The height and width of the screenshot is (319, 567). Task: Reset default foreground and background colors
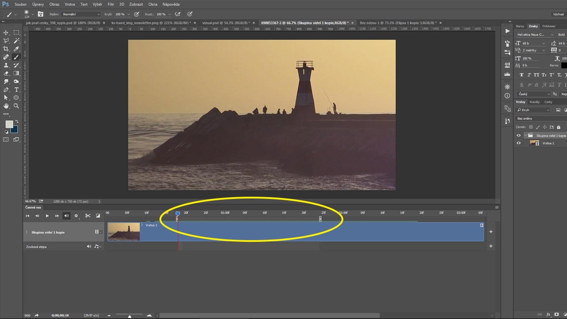tap(6, 132)
